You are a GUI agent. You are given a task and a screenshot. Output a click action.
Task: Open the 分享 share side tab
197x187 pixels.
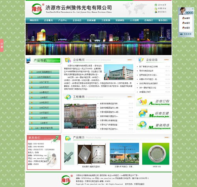click(x=2, y=45)
